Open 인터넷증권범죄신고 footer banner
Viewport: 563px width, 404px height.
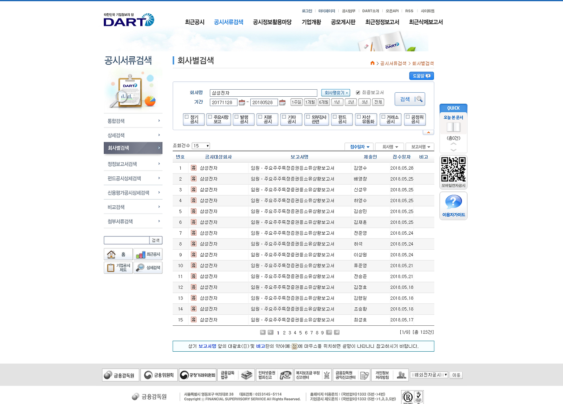[274, 375]
